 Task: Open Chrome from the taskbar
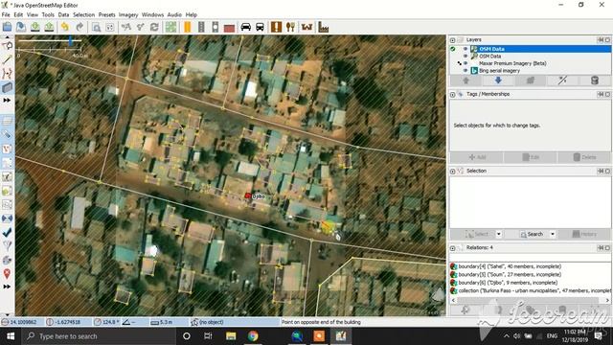(x=253, y=336)
